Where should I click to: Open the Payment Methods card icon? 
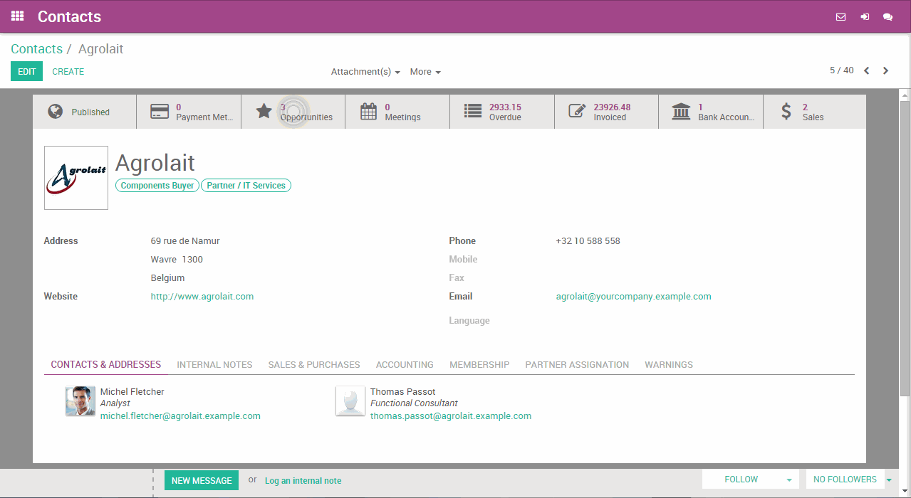[160, 111]
